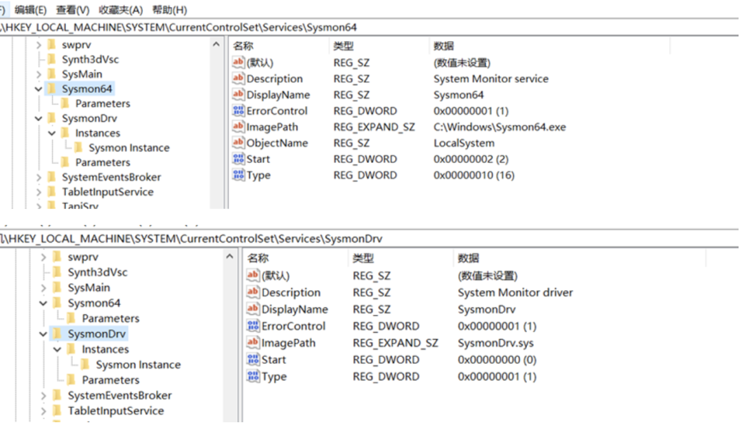Expand the TabletInputService key in the bottom tree
This screenshot has height=436, width=742.
[x=43, y=411]
